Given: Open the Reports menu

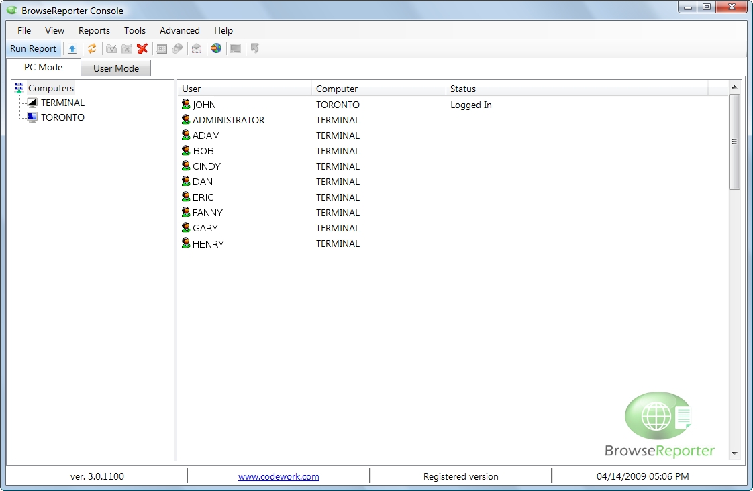Looking at the screenshot, I should click(94, 30).
